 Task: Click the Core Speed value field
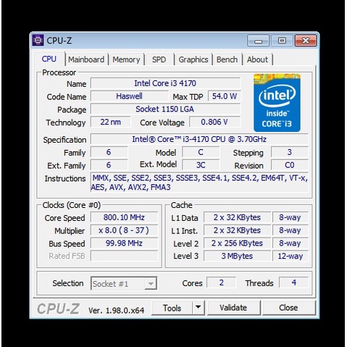[124, 217]
